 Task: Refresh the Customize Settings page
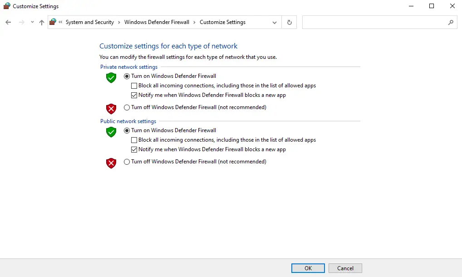(290, 22)
